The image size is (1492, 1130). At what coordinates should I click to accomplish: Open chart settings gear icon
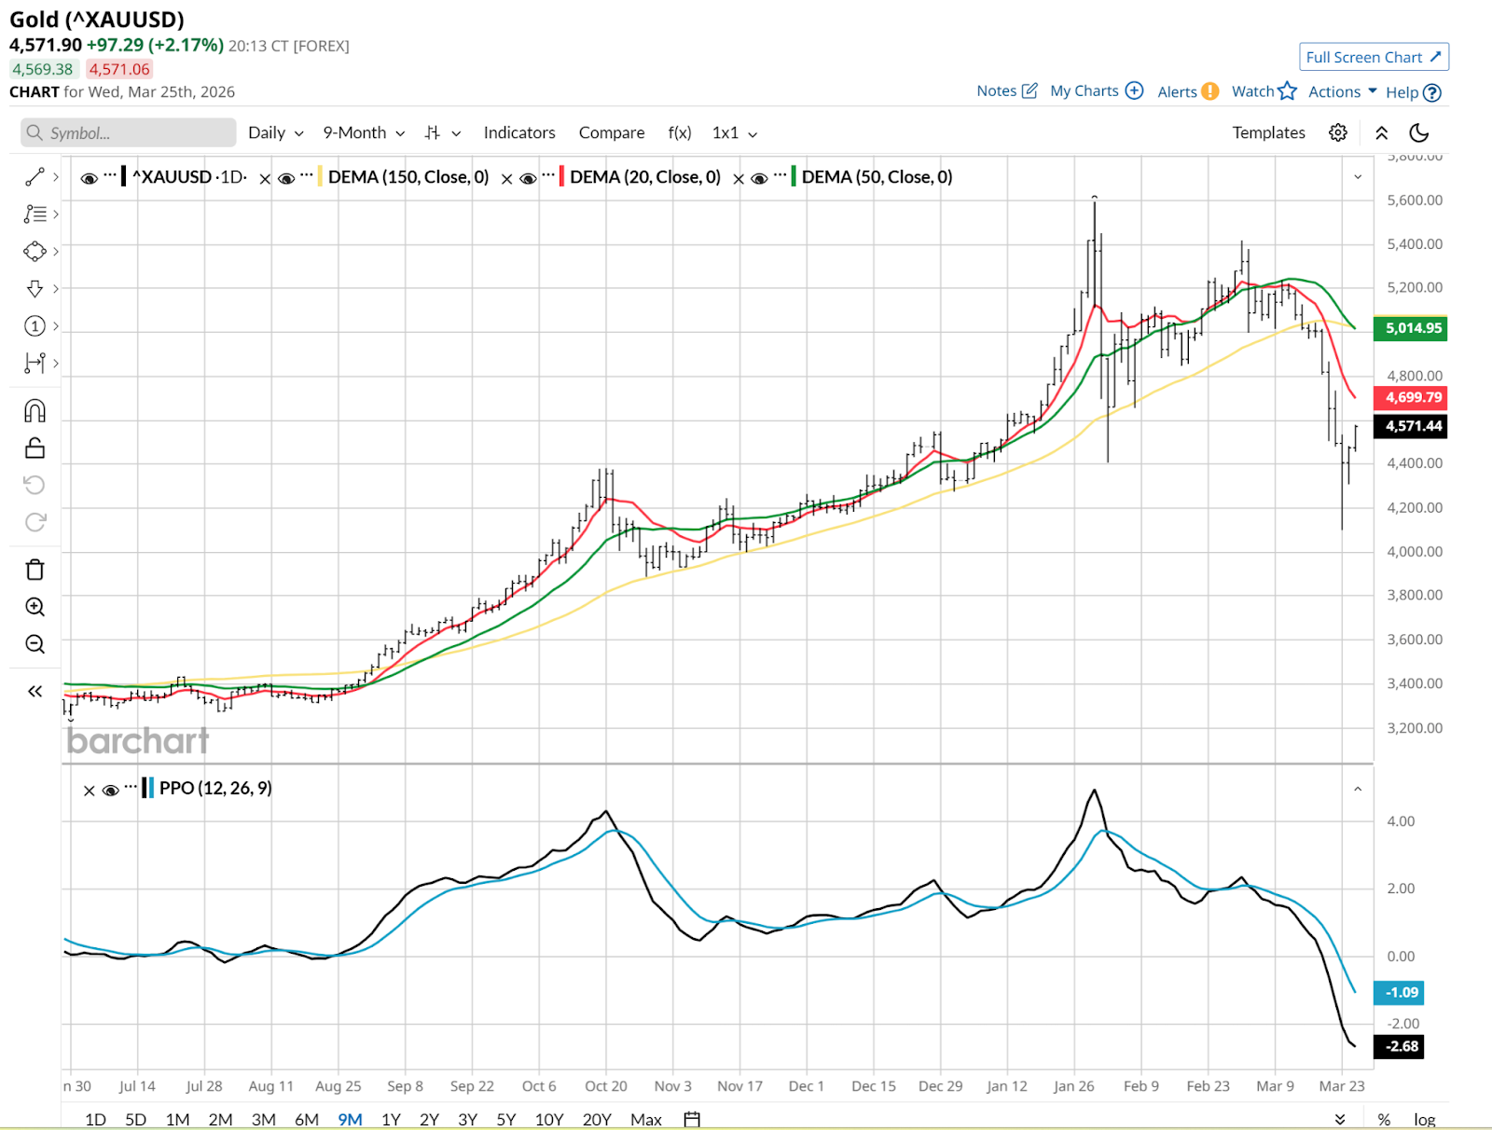1337,132
